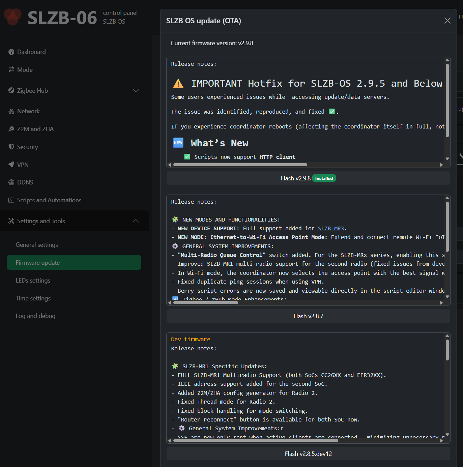The image size is (463, 467).
Task: Select the Firmware update submenu item
Action: (74, 262)
